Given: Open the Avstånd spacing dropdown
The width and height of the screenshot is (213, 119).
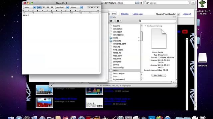Looking at the screenshot, I should point(62,7).
